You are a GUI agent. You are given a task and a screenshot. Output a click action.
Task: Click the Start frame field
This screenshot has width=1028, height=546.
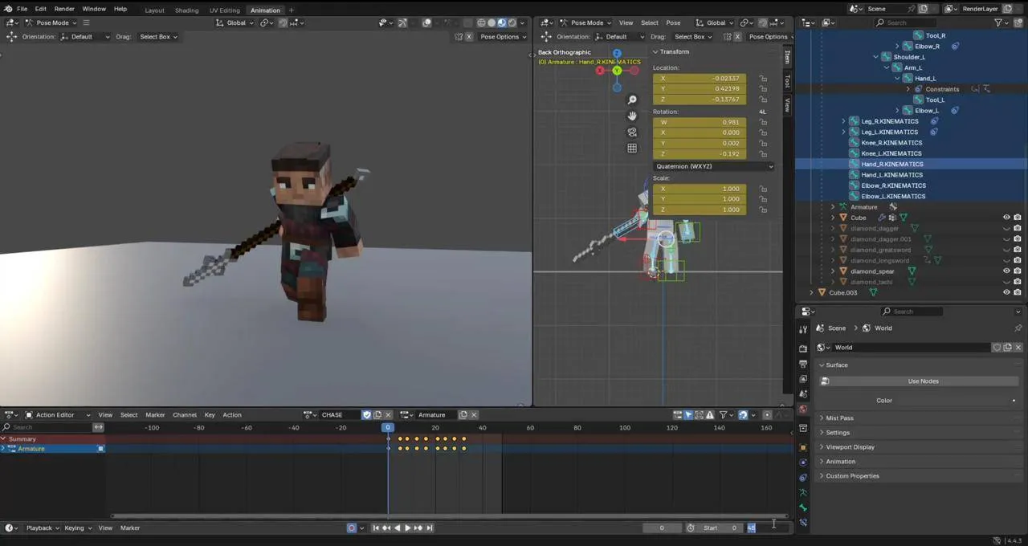(719, 528)
